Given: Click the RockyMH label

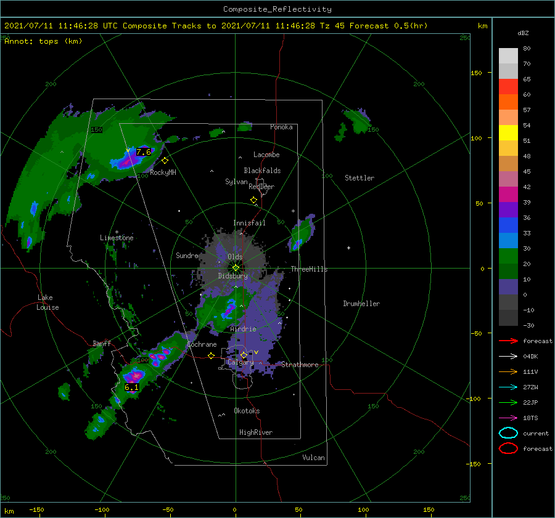Looking at the screenshot, I should pos(163,172).
